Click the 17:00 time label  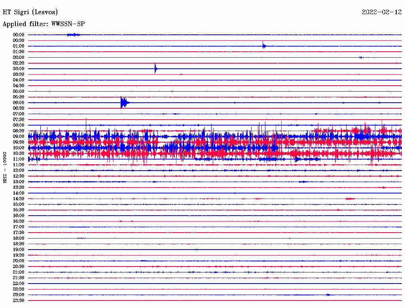coord(19,227)
